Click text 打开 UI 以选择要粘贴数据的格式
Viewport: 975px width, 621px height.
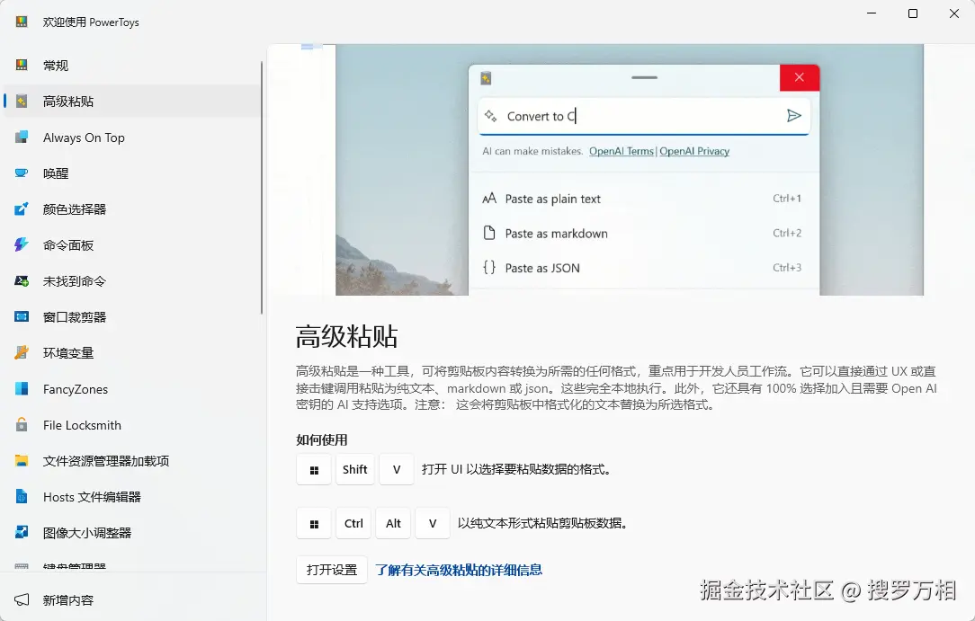tap(515, 469)
